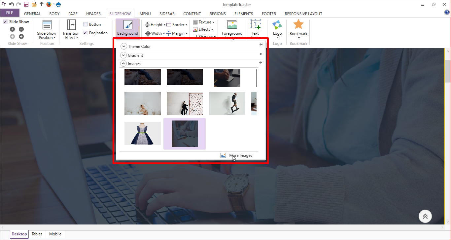Click the Background paintbrush icon
The width and height of the screenshot is (451, 240).
[127, 25]
